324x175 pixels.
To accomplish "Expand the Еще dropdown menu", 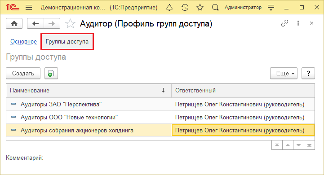I will [284, 73].
